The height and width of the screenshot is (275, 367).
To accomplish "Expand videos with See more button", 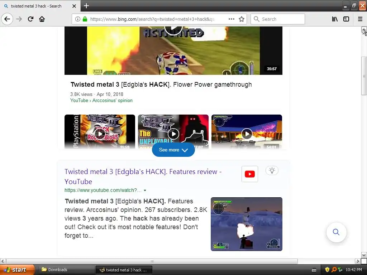I will click(173, 150).
